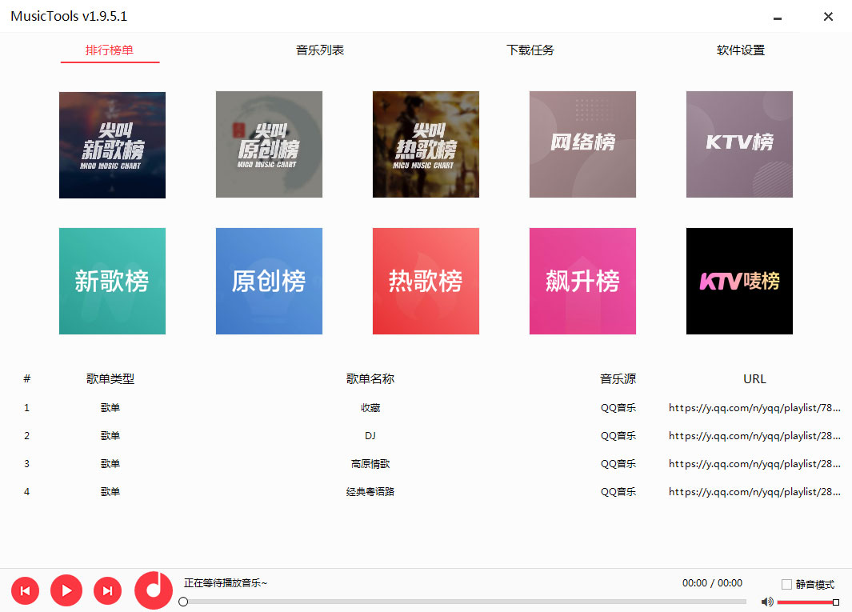The height and width of the screenshot is (612, 852).
Task: Open the 音乐列表 tab
Action: pos(320,50)
